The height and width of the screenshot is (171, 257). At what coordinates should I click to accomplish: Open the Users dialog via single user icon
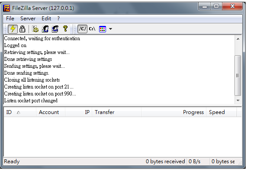[45, 29]
